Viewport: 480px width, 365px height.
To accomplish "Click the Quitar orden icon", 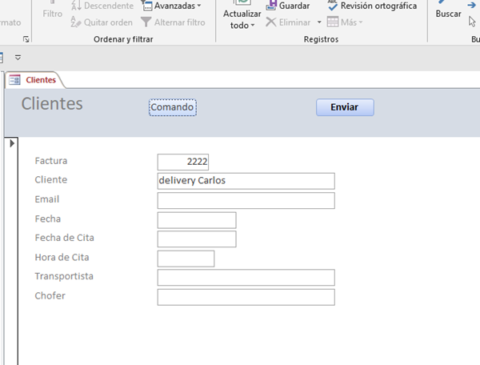I will (76, 22).
